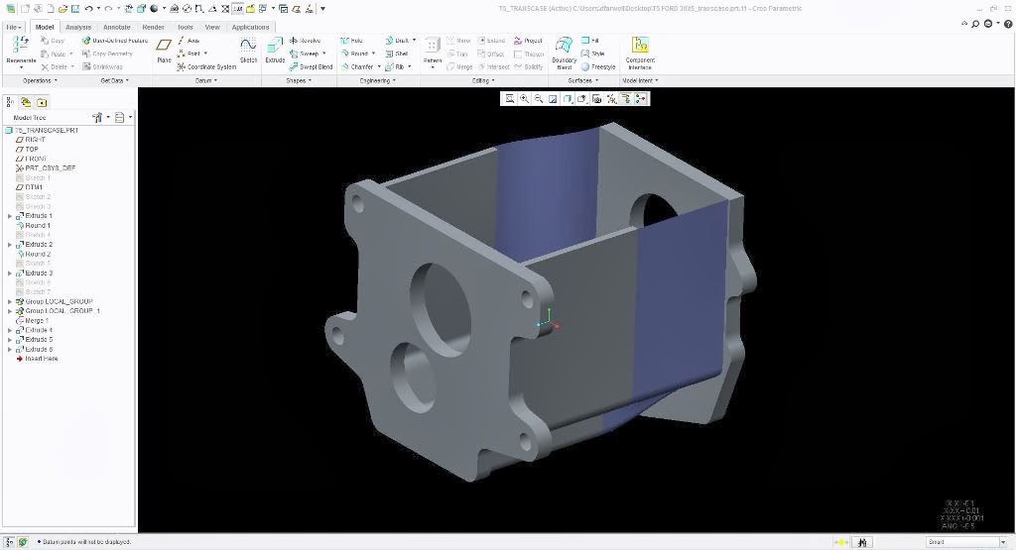Open the Help question mark icon
This screenshot has height=550, width=1016.
click(x=1008, y=24)
